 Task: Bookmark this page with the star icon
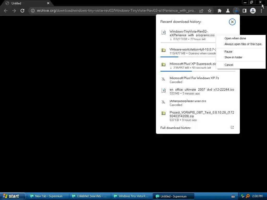(x=210, y=11)
